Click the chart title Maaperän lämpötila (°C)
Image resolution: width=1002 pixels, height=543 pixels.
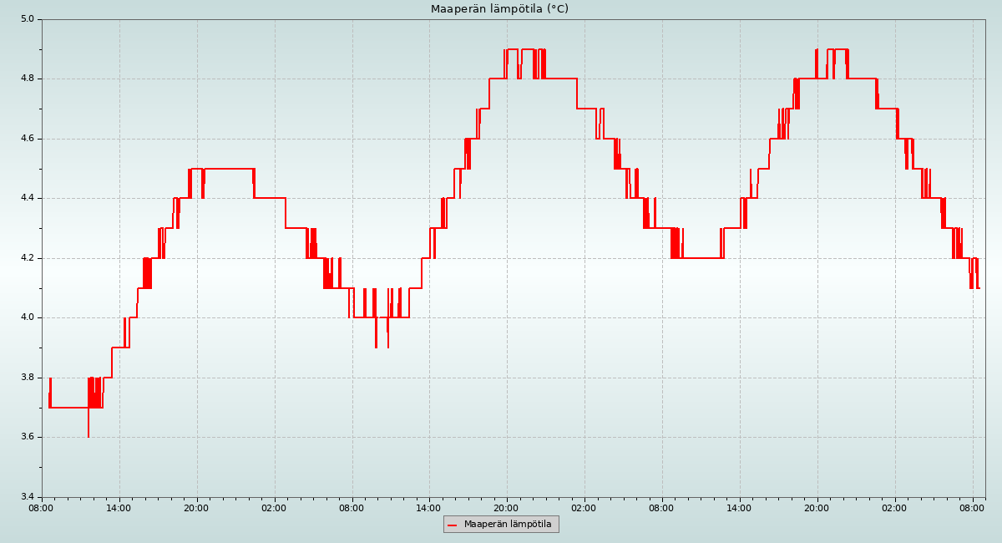499,9
